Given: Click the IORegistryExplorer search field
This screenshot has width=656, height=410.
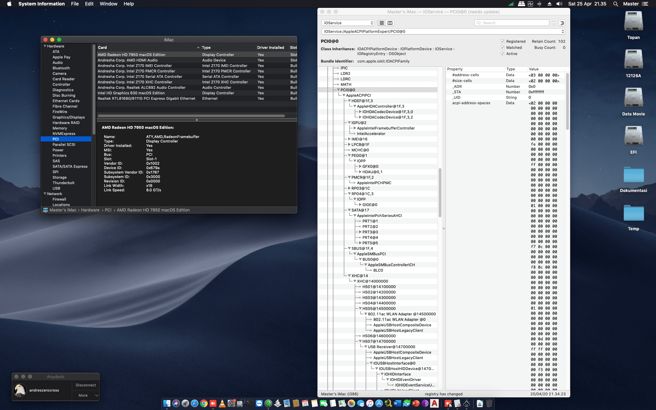Looking at the screenshot, I should click(511, 23).
